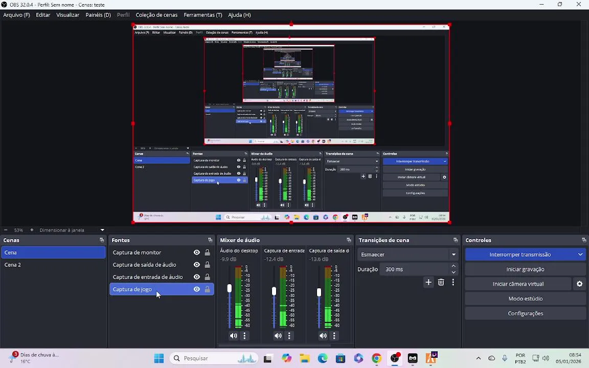Image resolution: width=589 pixels, height=368 pixels.
Task: Open File Explorer from taskbar
Action: coord(304,358)
